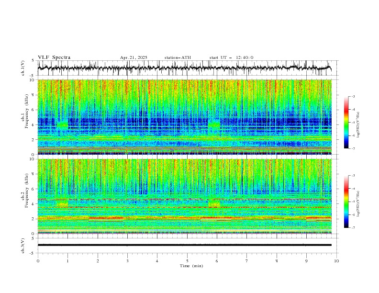The image size is (379, 293).
Task: Click the "station=ATH" label
Action: [178, 57]
